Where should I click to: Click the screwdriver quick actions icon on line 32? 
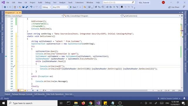[14, 66]
